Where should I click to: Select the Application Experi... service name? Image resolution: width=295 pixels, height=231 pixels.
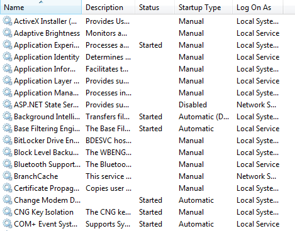pyautogui.click(x=47, y=45)
